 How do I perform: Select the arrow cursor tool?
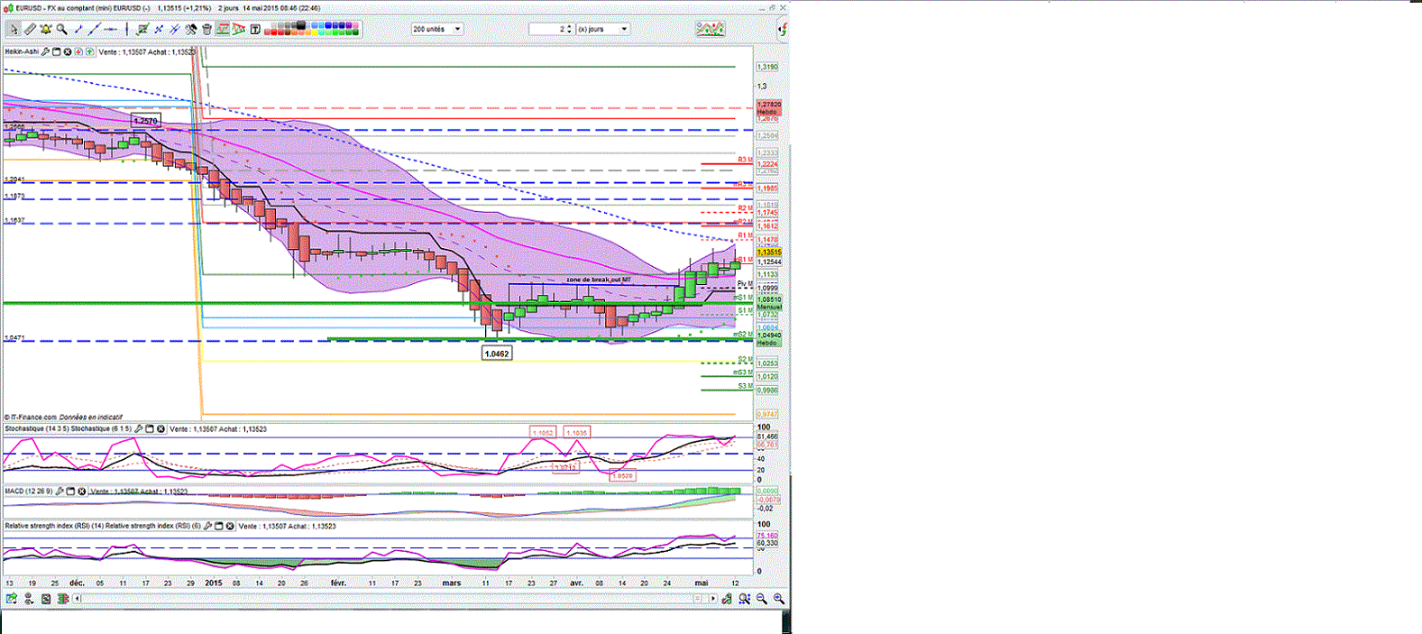tap(14, 29)
